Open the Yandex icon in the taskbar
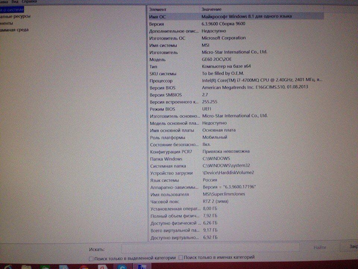Image resolution: width=358 pixels, height=269 pixels. [101, 267]
